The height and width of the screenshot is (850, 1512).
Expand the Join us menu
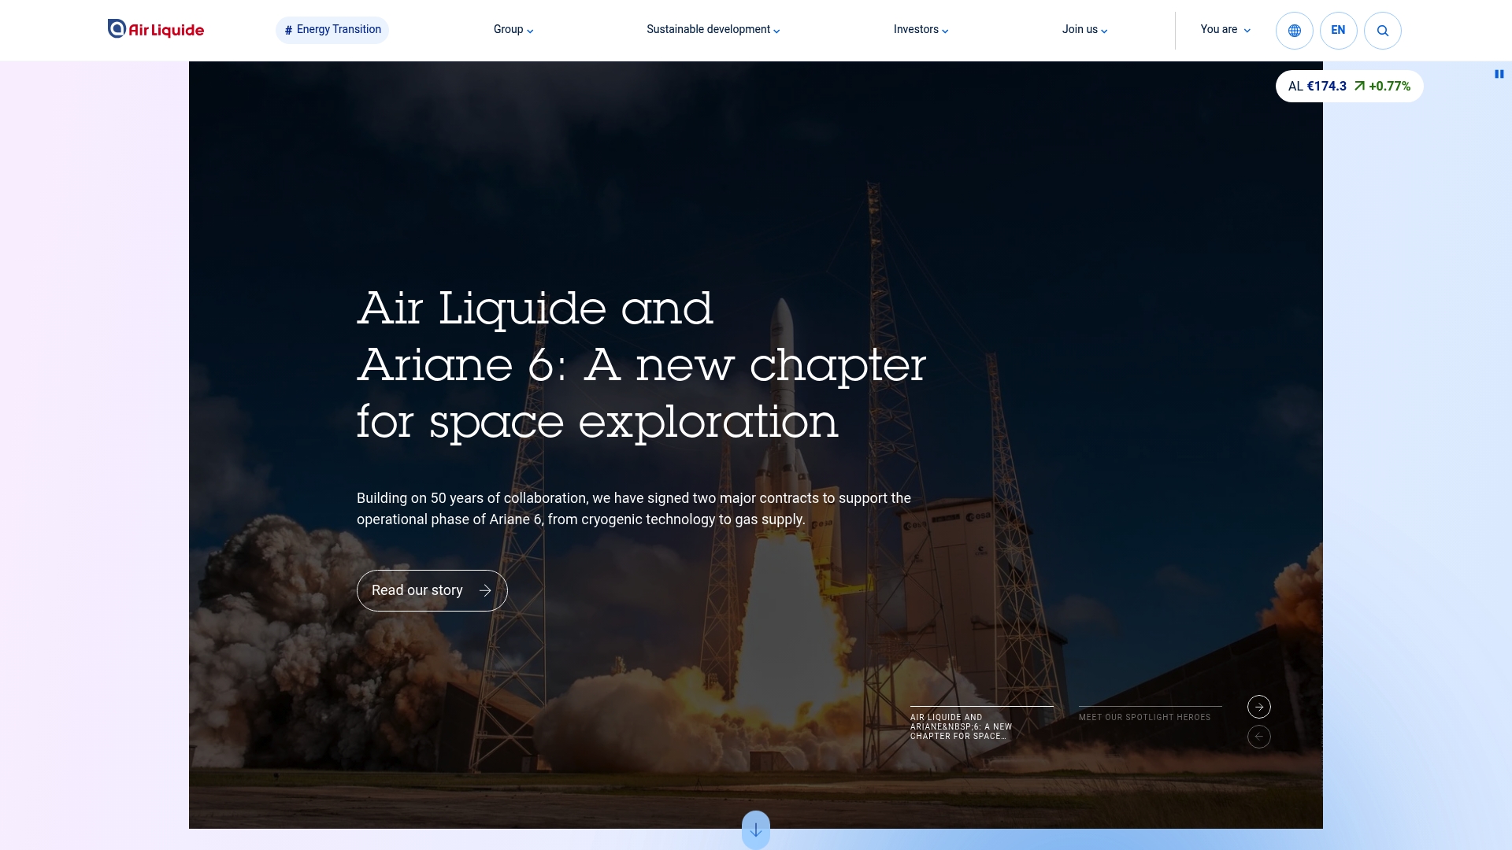coord(1084,30)
